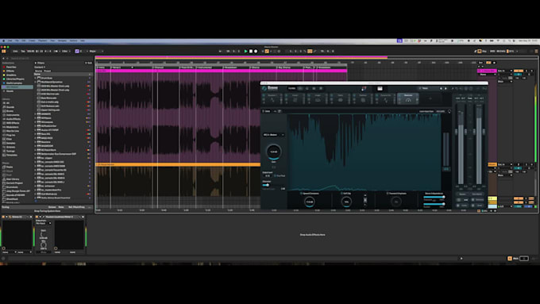540x304 pixels.
Task: Enable the True Peak checkbox
Action: [x=276, y=176]
